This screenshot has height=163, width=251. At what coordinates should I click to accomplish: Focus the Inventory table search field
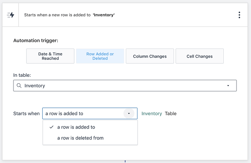point(120,86)
